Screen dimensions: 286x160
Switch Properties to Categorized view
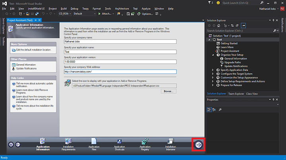coord(209,110)
